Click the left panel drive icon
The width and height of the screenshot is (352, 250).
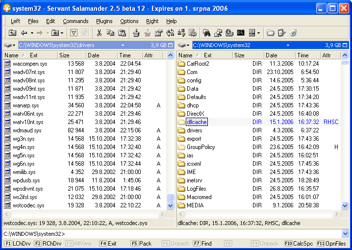click(x=8, y=45)
